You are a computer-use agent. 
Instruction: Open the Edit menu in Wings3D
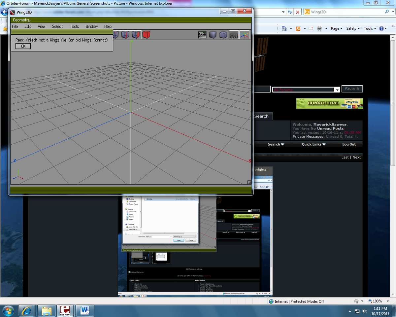pos(28,26)
